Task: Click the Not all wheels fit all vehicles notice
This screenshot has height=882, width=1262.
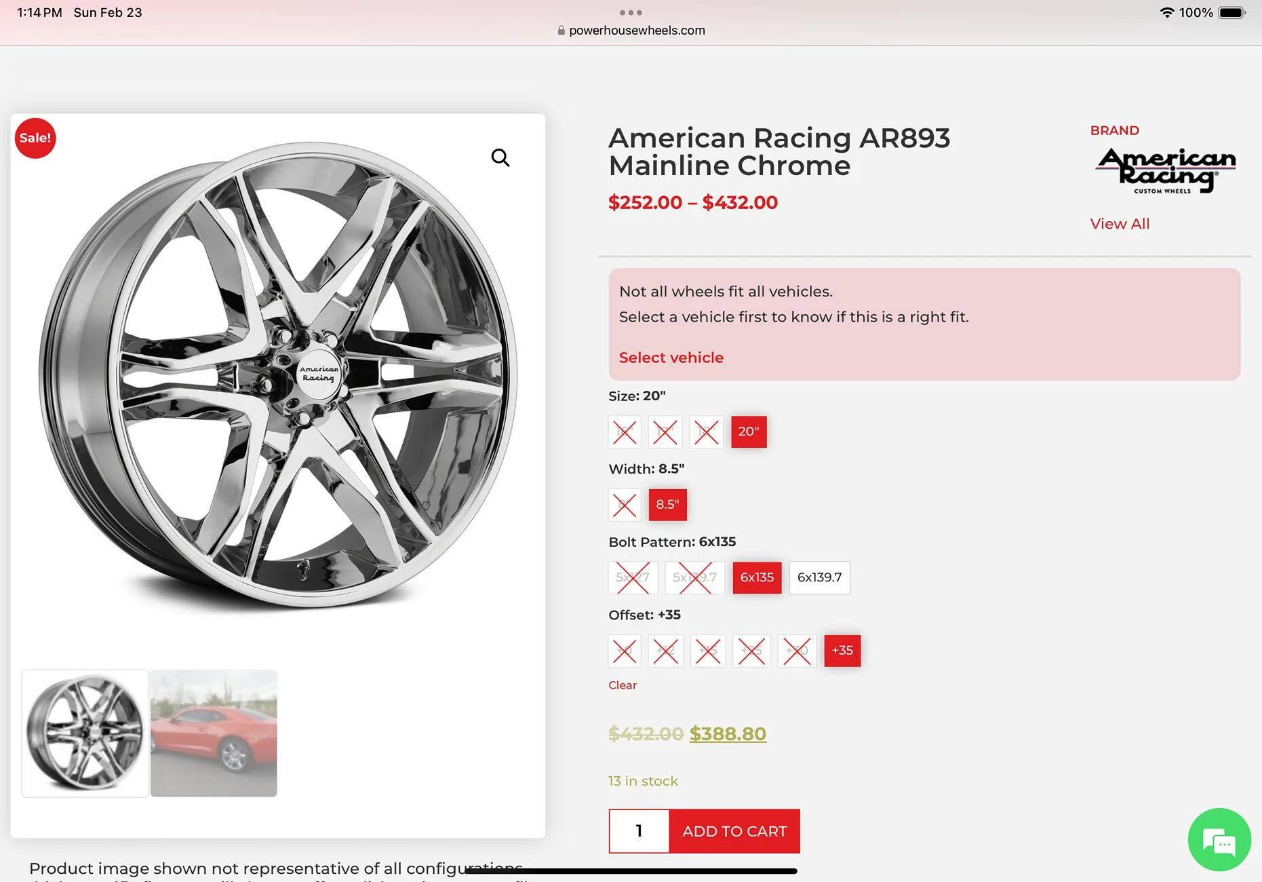Action: point(924,324)
